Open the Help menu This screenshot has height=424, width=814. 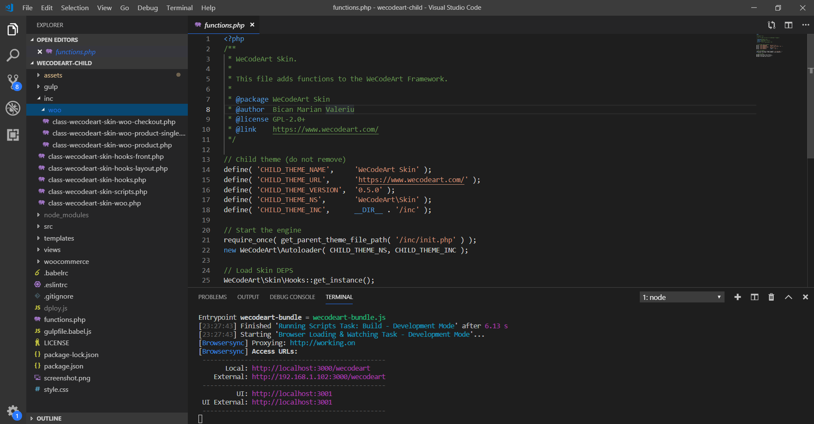[208, 8]
